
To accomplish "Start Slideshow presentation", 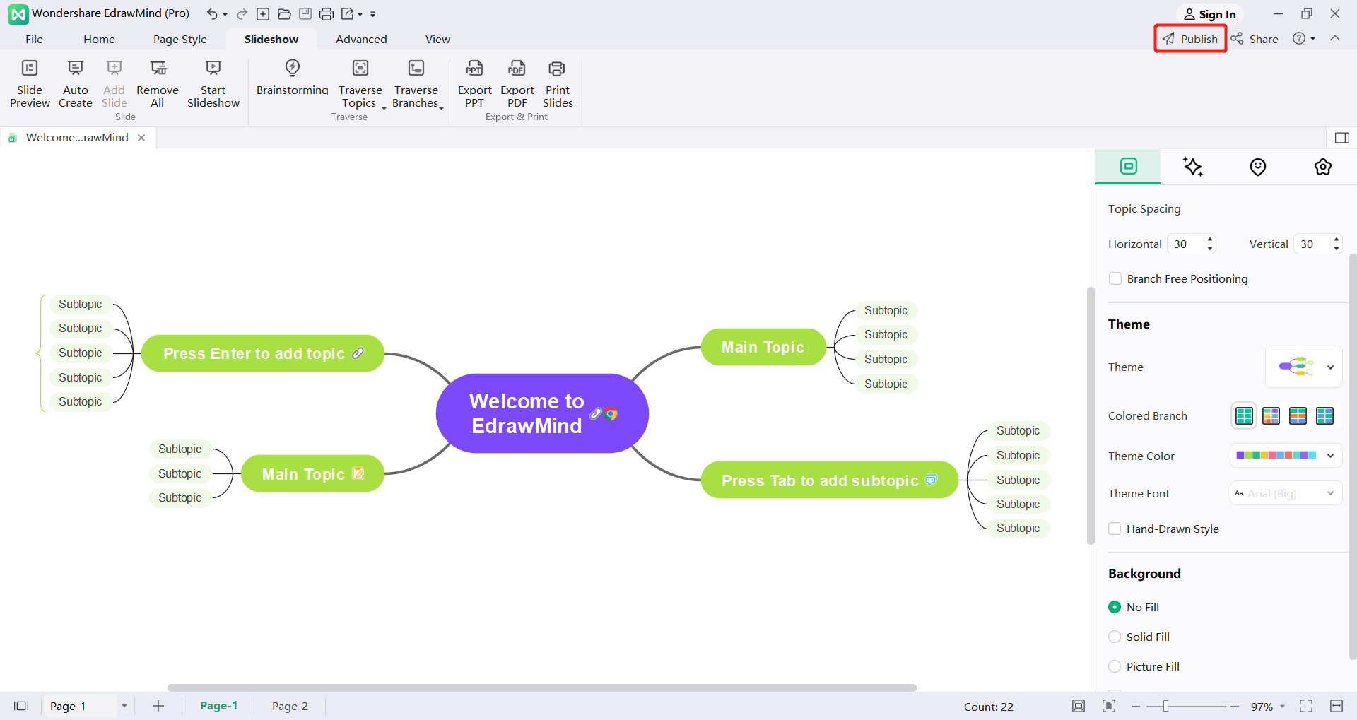I will pyautogui.click(x=213, y=83).
